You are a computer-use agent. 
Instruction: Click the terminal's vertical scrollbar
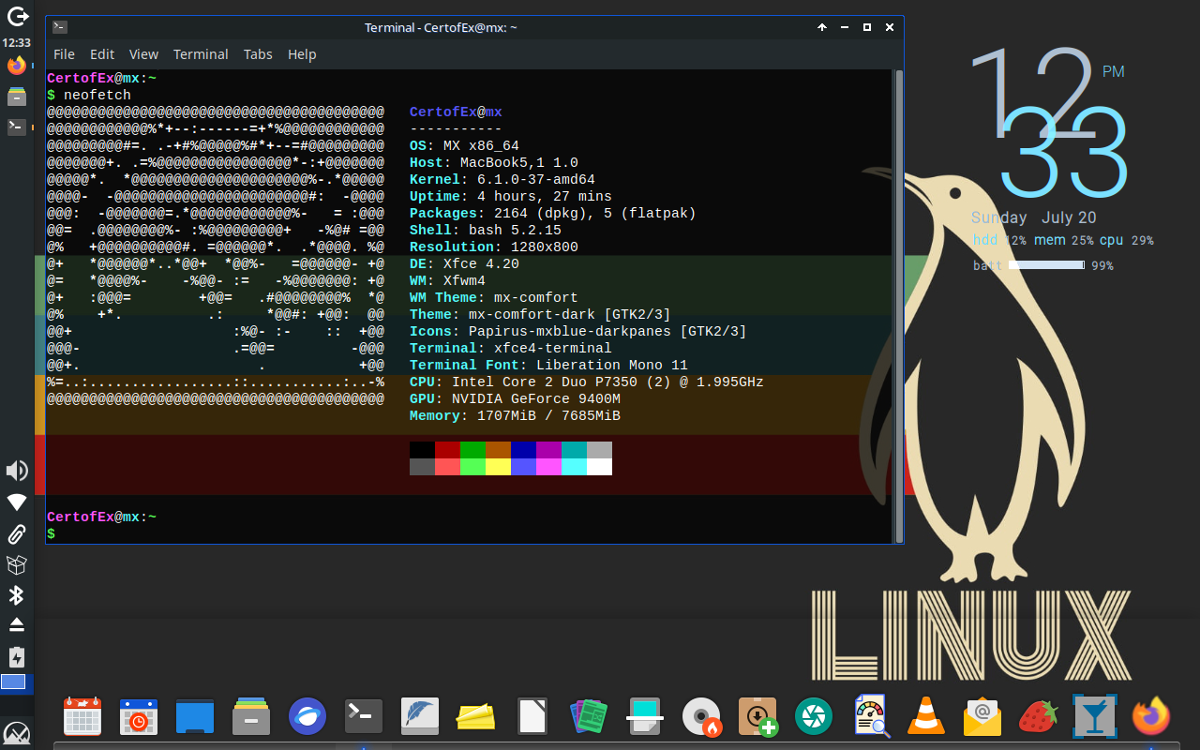click(898, 305)
